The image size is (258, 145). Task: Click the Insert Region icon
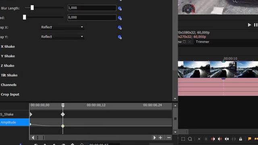256,139
